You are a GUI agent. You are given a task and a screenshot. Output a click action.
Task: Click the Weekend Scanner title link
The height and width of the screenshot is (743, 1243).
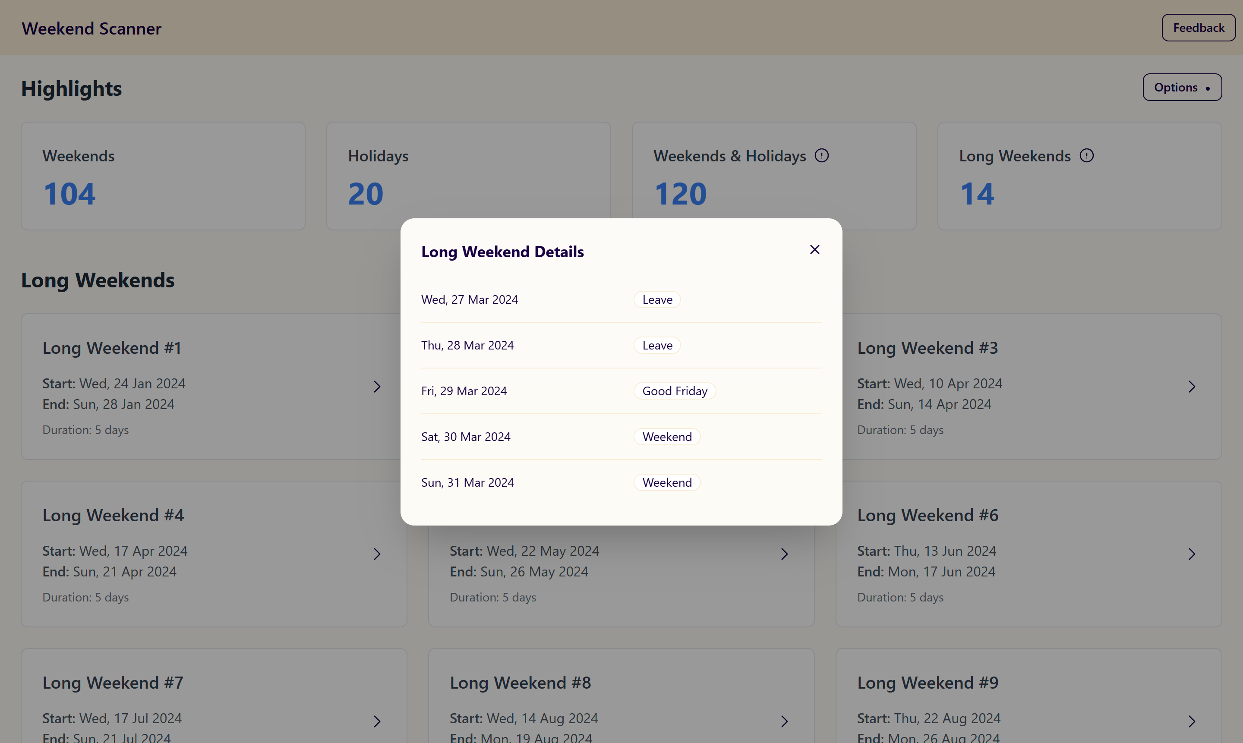pyautogui.click(x=91, y=28)
